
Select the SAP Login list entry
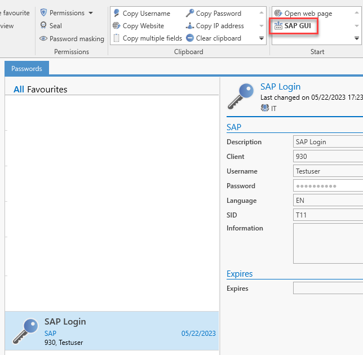coord(112,331)
